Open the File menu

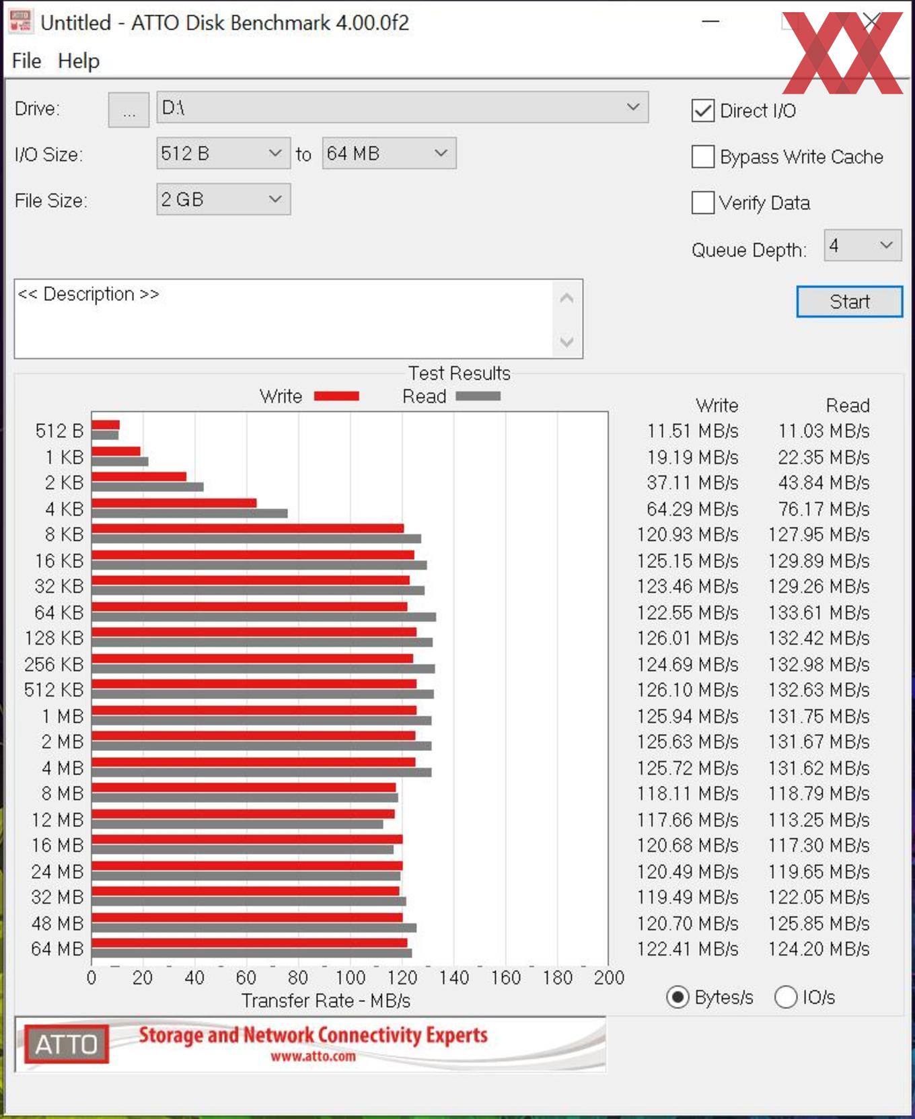[x=26, y=61]
